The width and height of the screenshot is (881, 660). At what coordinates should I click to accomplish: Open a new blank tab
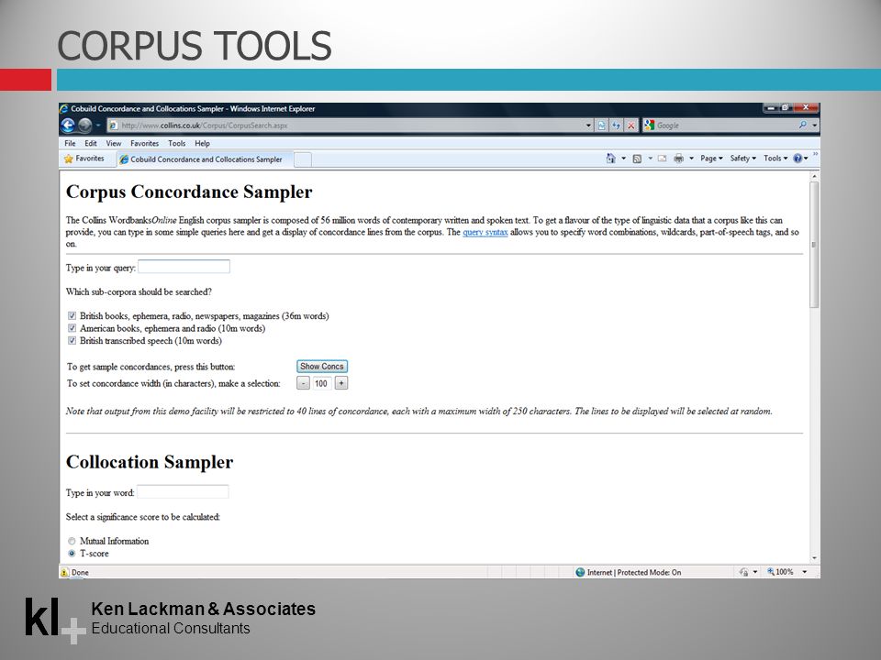(302, 159)
